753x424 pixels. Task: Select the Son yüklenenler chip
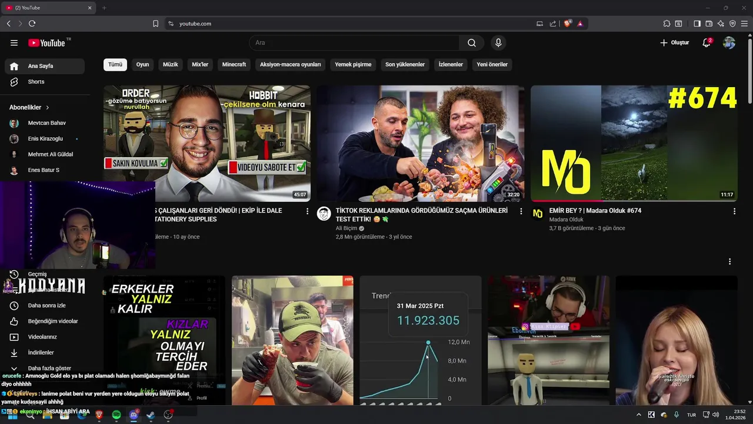(405, 64)
